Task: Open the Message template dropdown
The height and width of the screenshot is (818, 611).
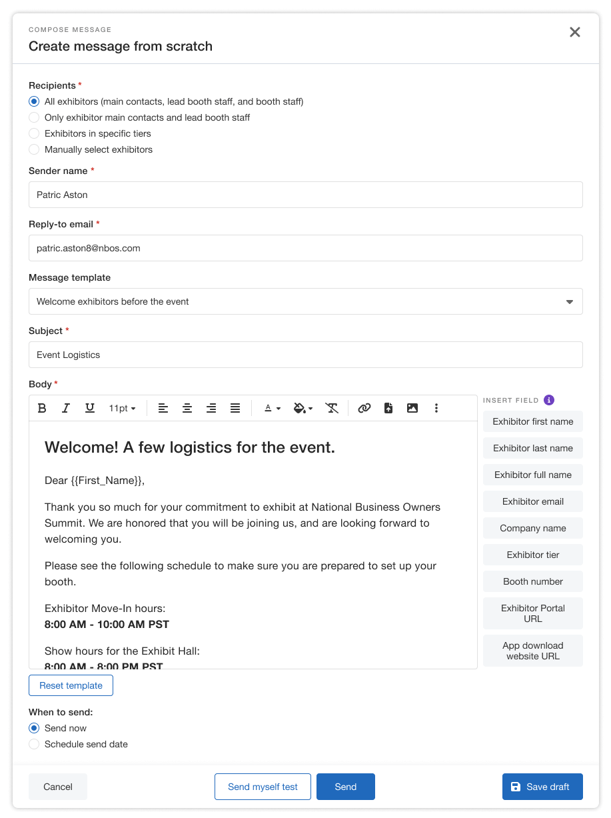Action: [305, 301]
